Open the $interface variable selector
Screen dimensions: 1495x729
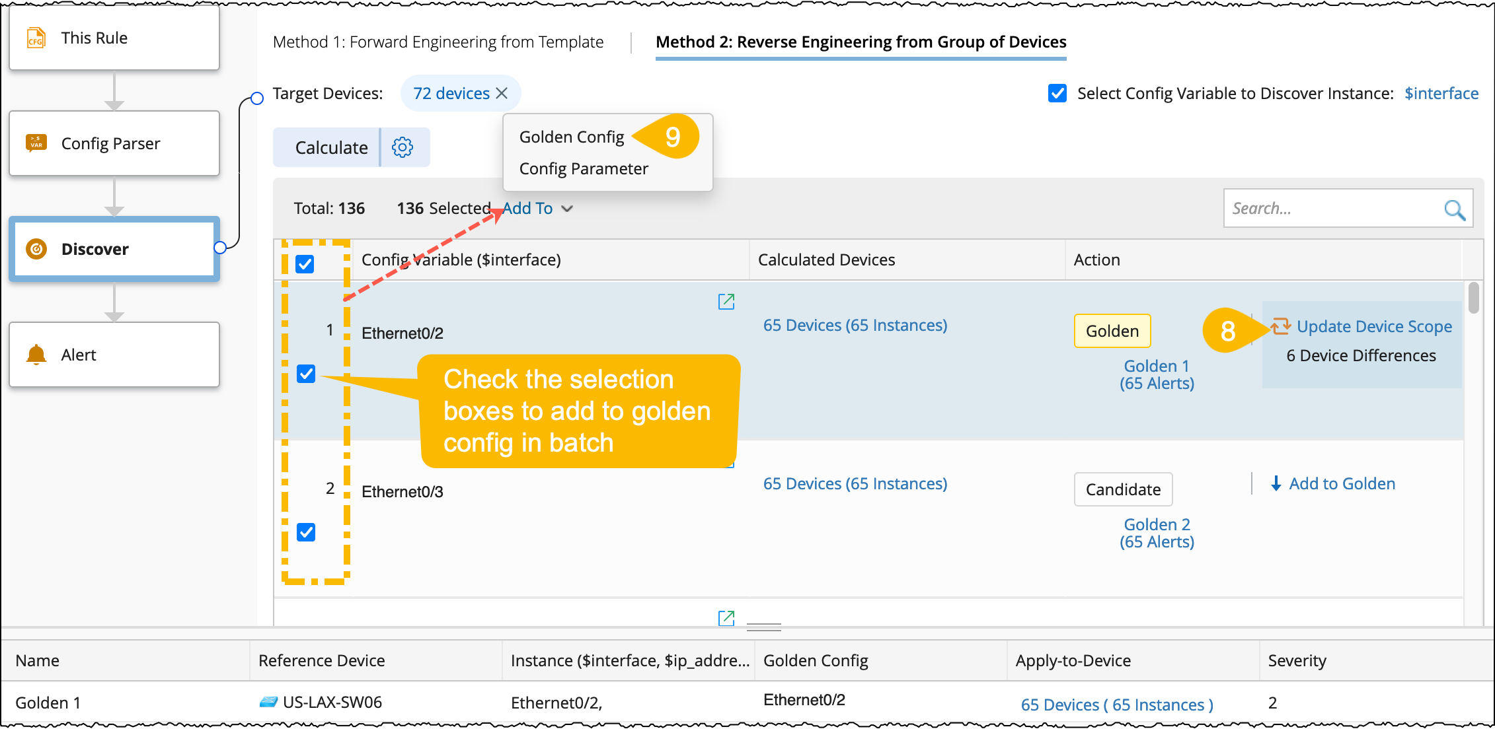click(1441, 93)
